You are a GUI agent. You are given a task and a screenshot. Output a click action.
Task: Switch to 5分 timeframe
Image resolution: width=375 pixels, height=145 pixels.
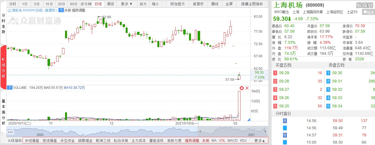(x=37, y=4)
